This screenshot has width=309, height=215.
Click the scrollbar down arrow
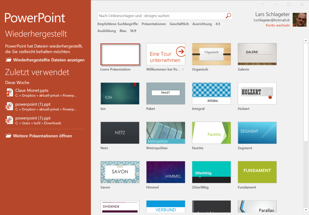point(305,210)
